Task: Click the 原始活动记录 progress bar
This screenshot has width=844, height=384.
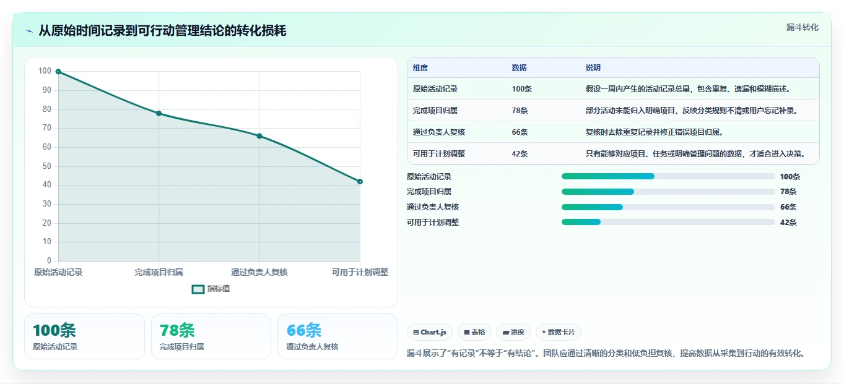Action: pos(668,176)
